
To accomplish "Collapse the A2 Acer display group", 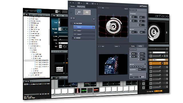I will (x=71, y=23).
